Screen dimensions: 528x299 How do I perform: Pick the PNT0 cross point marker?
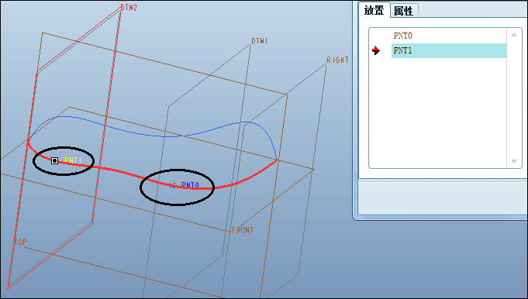coord(172,186)
